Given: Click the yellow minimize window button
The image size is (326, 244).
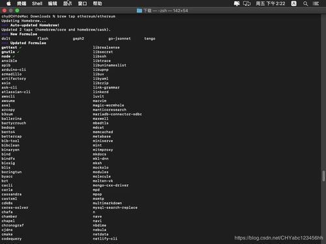Looking at the screenshot, I should tap(11, 10).
